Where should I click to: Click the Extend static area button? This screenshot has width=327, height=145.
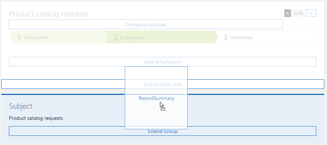tap(162, 84)
